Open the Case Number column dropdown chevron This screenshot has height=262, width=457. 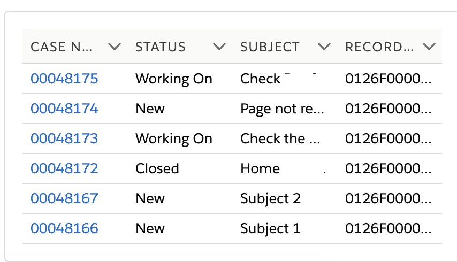114,47
